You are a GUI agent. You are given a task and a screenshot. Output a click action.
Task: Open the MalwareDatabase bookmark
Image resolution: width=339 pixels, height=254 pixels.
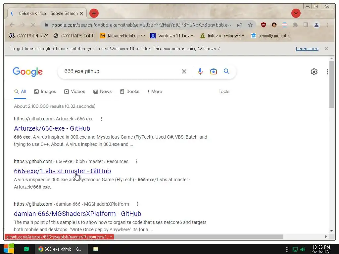click(122, 36)
